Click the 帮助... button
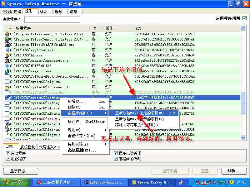 (234, 171)
